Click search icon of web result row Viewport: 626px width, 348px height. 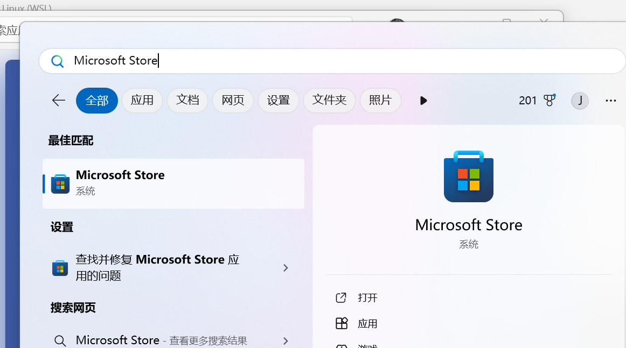pyautogui.click(x=60, y=341)
